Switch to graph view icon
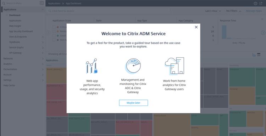The height and width of the screenshot is (136, 266). click(254, 55)
